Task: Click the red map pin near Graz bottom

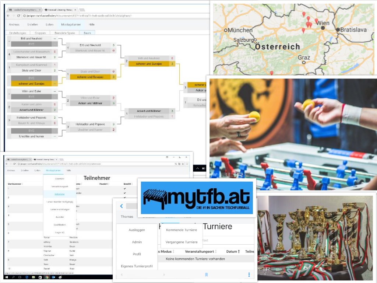Action: pos(271,73)
